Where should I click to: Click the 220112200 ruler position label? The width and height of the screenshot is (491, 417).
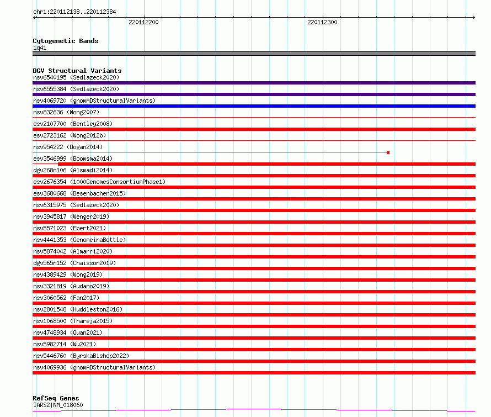(143, 22)
